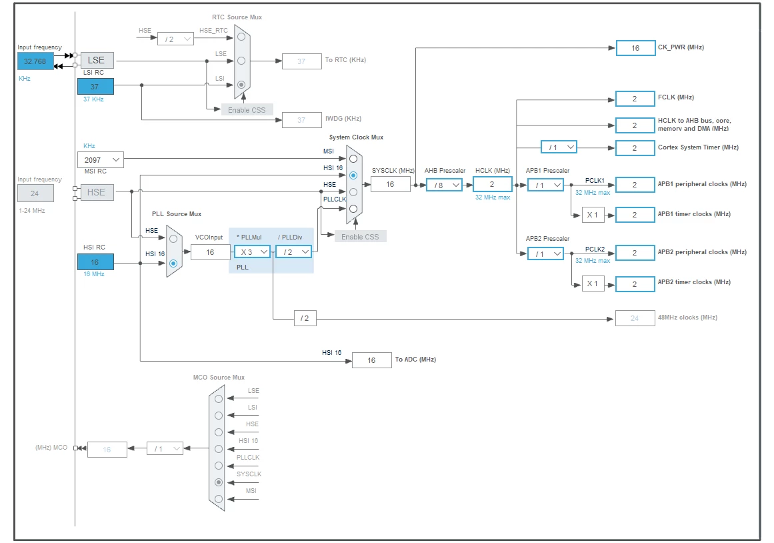Click the System Clock Mux Enable CSS button
The image size is (774, 543).
click(x=361, y=237)
